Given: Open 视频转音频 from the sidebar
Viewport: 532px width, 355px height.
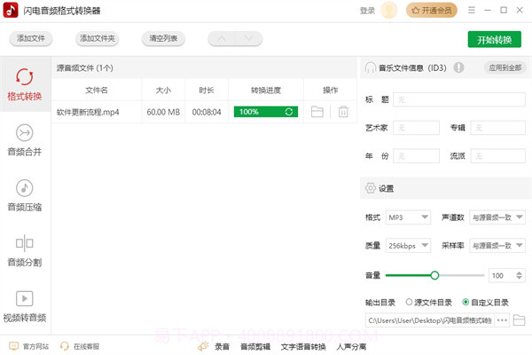Looking at the screenshot, I should [x=25, y=304].
